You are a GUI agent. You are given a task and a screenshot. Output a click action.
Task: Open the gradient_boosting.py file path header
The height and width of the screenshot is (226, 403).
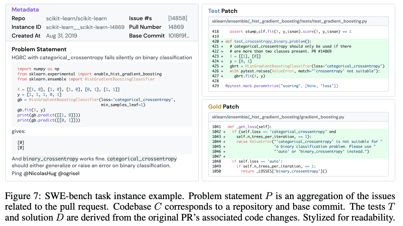(x=278, y=117)
